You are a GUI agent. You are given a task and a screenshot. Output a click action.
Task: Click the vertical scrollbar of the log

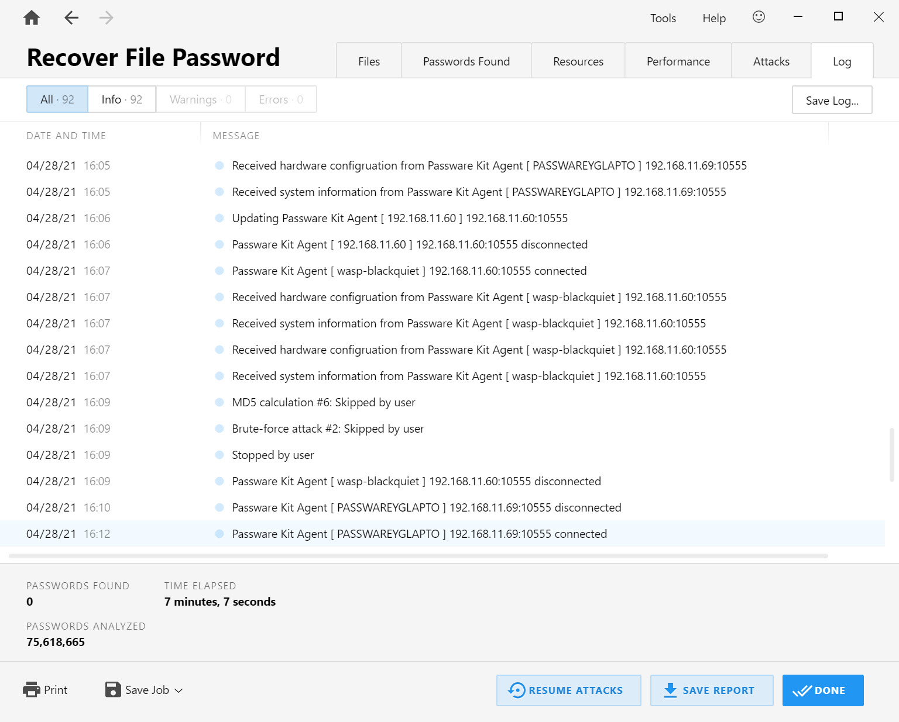(x=891, y=455)
